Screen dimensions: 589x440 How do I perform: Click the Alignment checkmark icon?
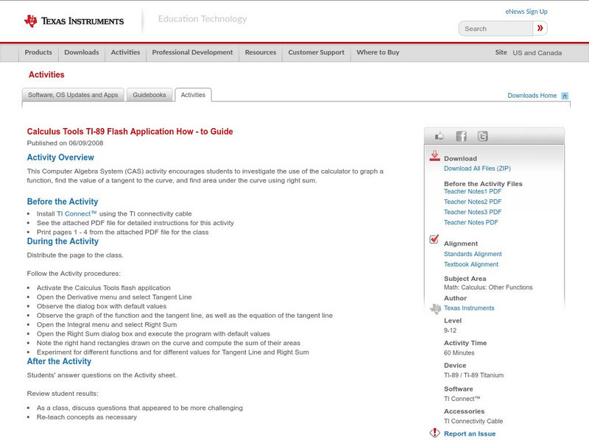434,239
